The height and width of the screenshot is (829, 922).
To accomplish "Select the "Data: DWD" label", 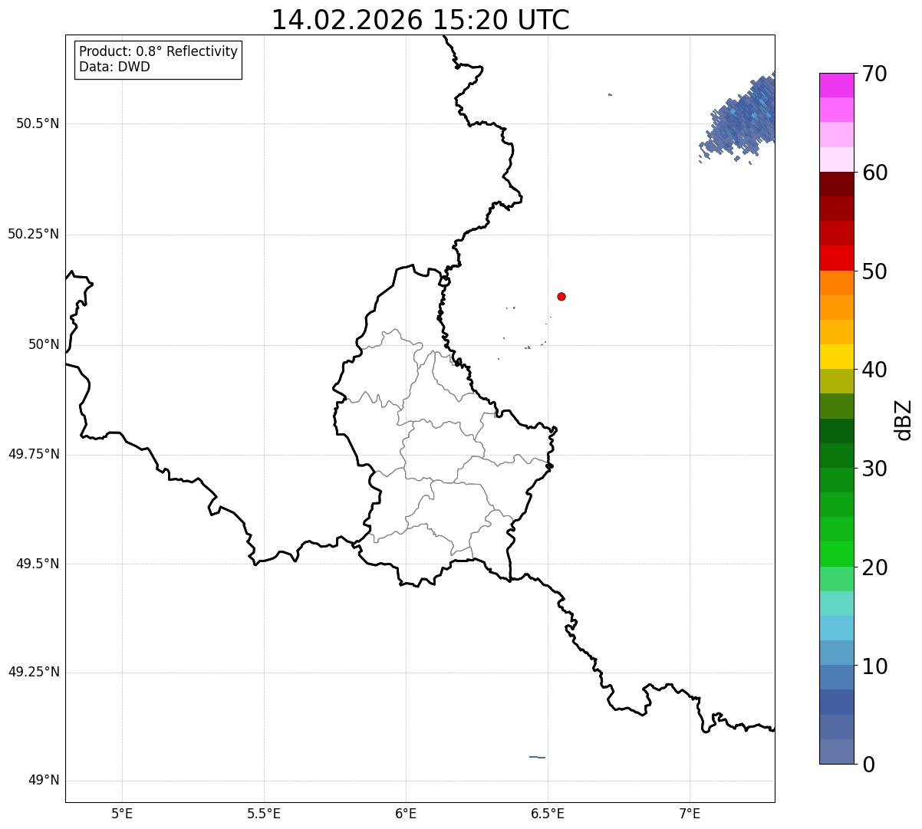I will tap(114, 67).
